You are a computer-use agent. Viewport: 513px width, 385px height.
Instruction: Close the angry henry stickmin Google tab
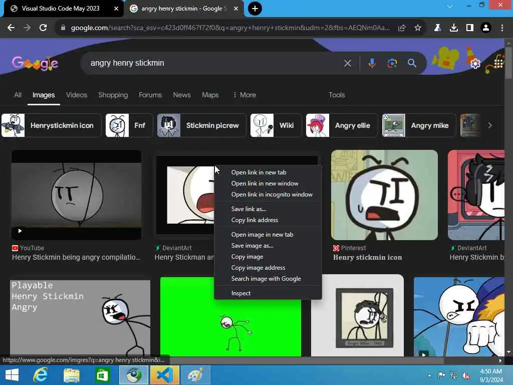[x=236, y=9]
